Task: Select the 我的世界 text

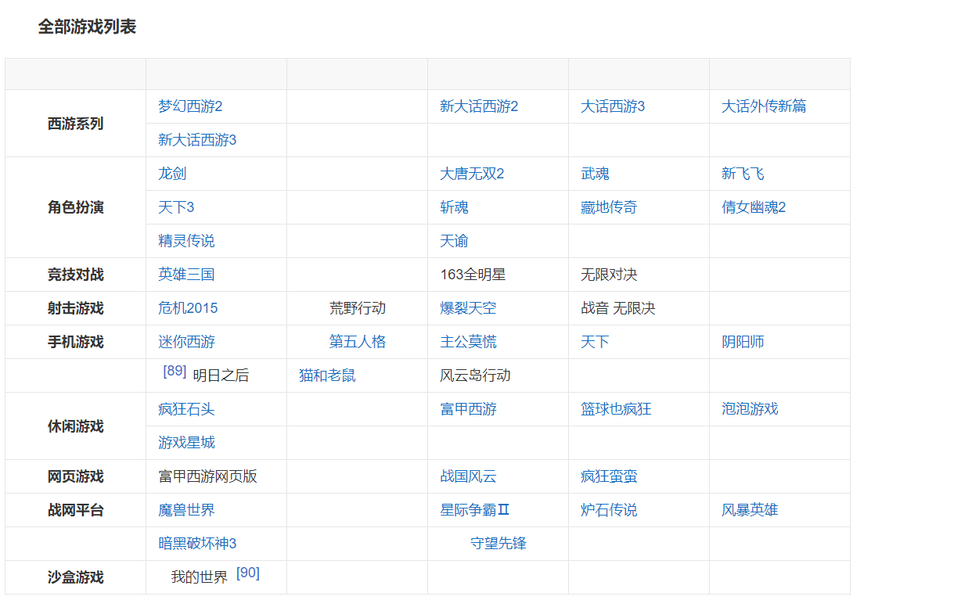Action: point(200,577)
